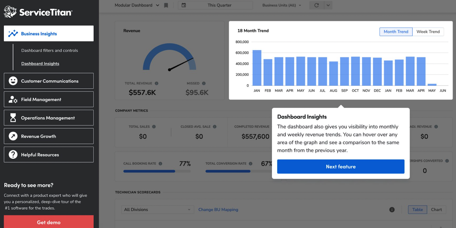The image size is (456, 228).
Task: Click the dark info icon in Technician Scorecards
Action: (x=392, y=210)
